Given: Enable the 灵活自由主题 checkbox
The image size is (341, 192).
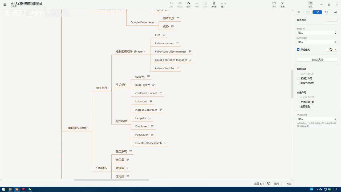Looking at the screenshot, I should coord(298,102).
